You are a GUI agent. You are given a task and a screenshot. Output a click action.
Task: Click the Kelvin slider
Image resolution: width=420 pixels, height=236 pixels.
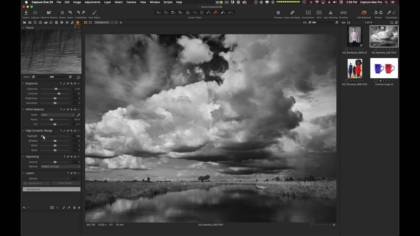pyautogui.click(x=55, y=120)
